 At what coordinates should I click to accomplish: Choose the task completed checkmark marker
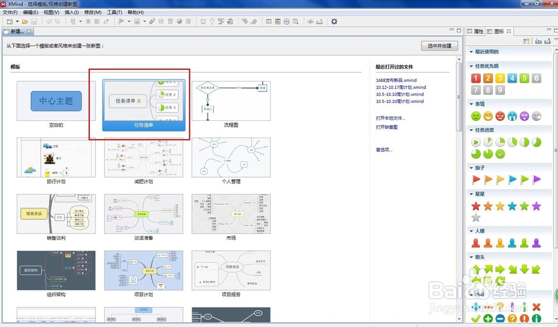500,154
